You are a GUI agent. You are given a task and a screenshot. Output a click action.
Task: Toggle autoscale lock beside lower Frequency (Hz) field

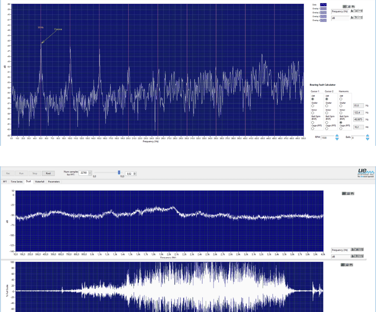tap(353, 249)
